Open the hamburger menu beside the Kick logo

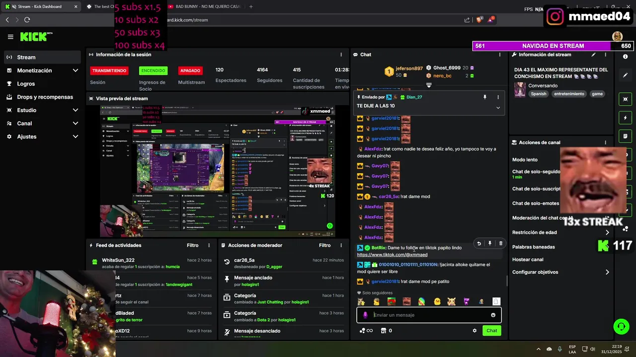[x=10, y=37]
